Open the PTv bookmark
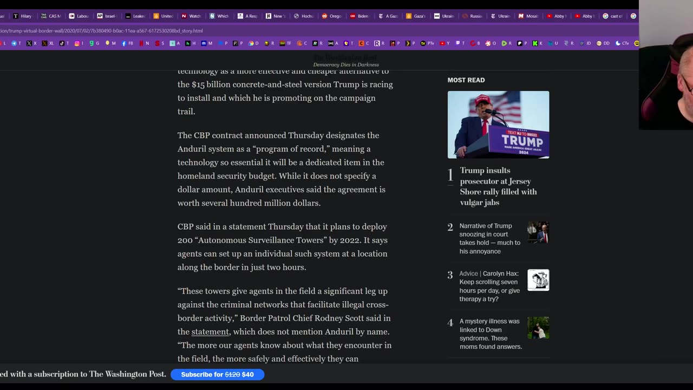Image resolution: width=693 pixels, height=390 pixels. click(427, 43)
